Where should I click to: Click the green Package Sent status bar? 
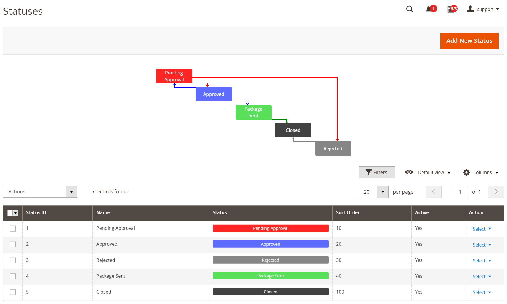(x=271, y=276)
